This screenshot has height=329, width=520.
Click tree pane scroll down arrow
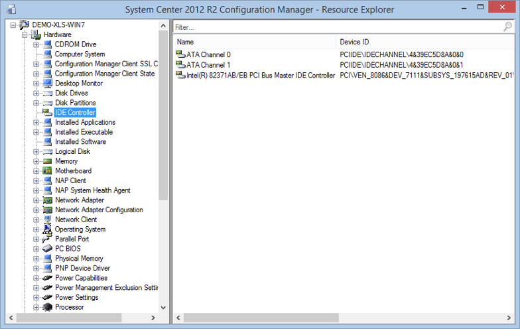[x=163, y=308]
